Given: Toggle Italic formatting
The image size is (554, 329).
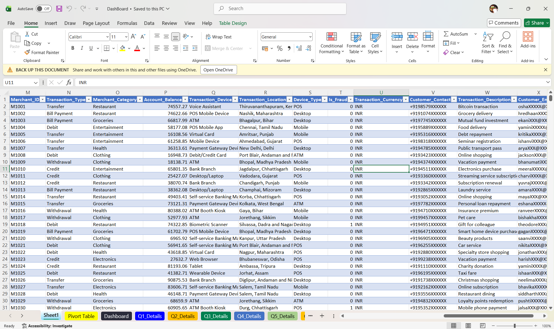Looking at the screenshot, I should click(x=82, y=48).
